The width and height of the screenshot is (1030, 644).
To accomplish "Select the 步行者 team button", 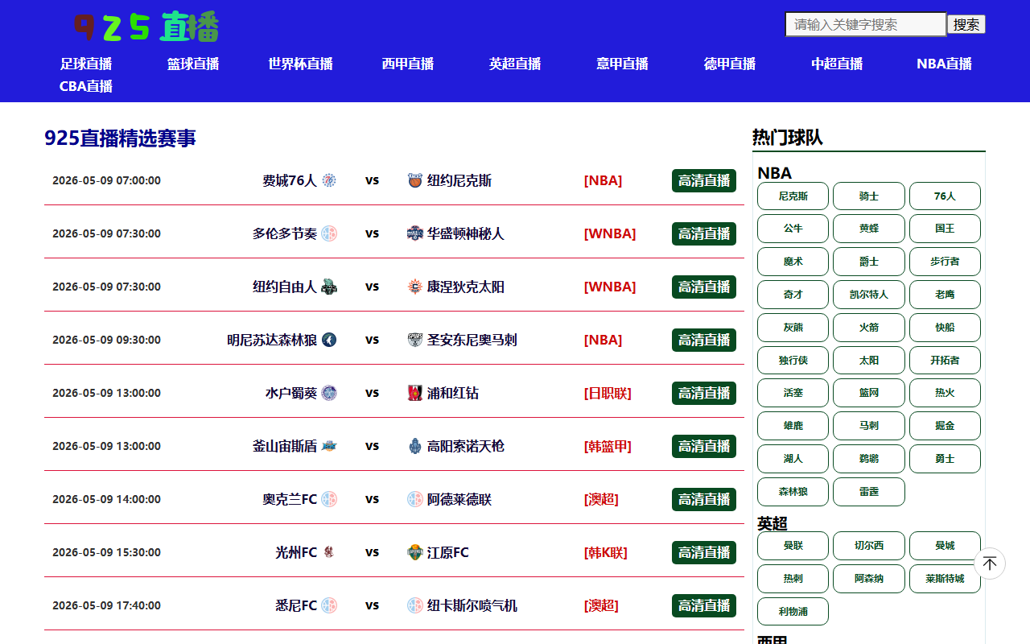I will 945,262.
